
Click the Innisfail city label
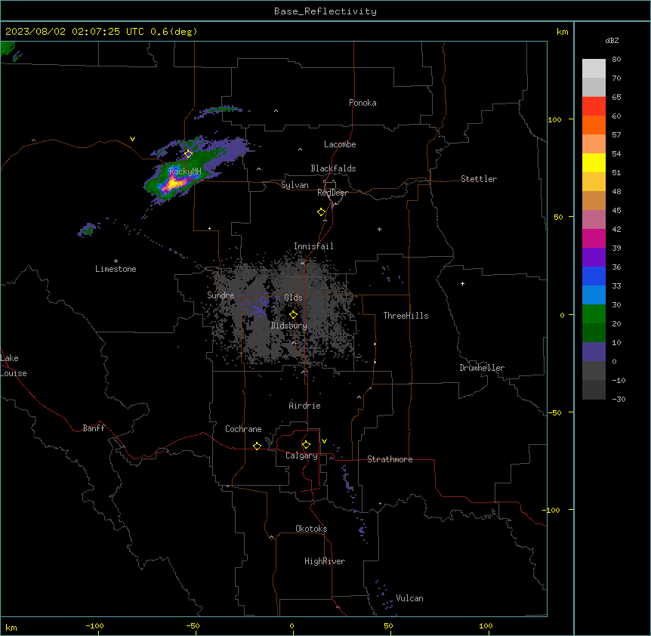[x=313, y=246]
